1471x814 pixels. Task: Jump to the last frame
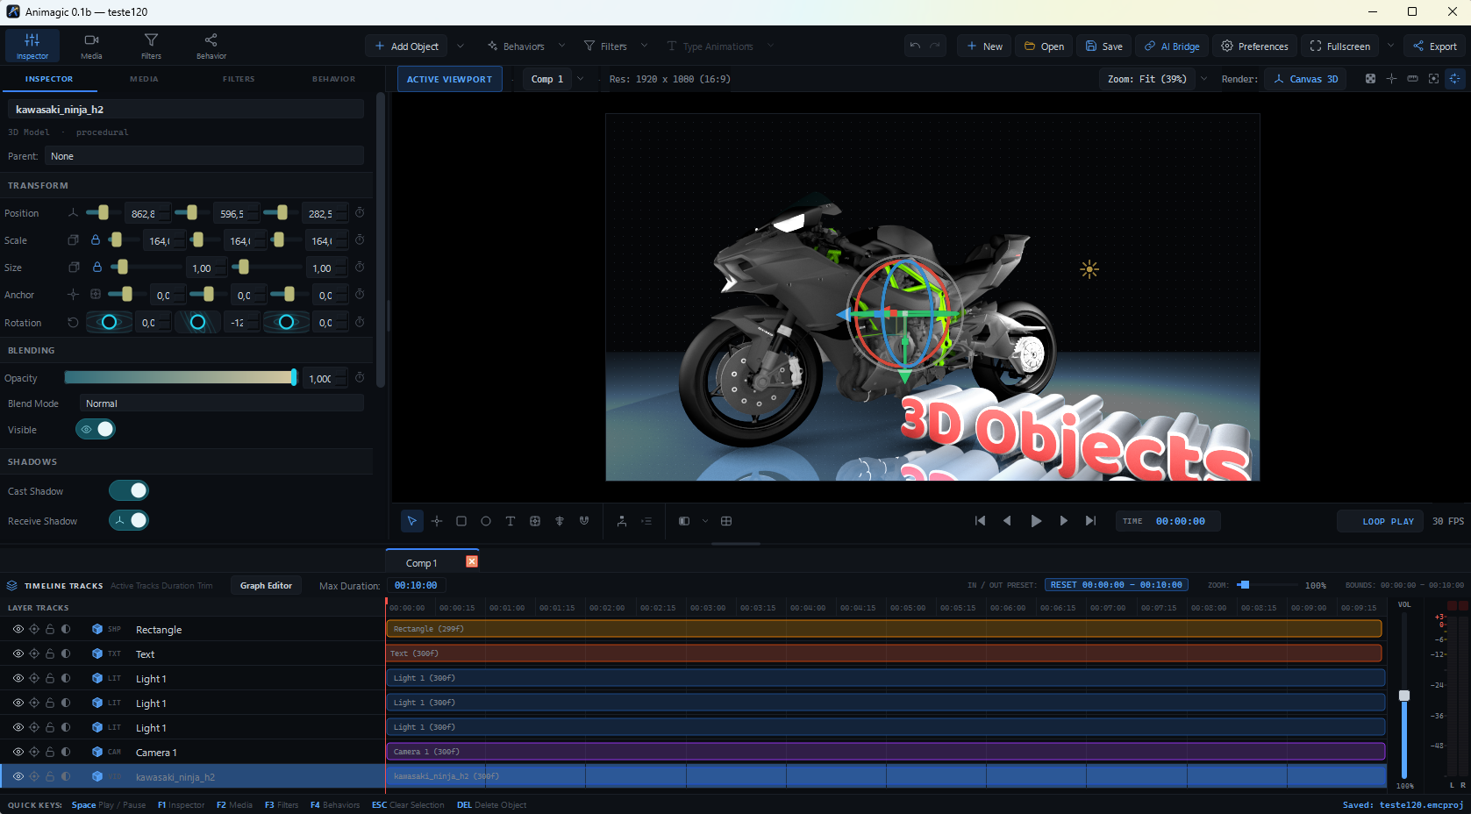coord(1090,521)
